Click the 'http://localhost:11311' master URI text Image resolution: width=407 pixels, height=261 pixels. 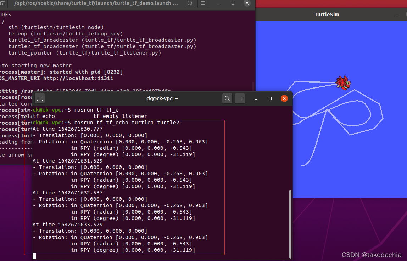pyautogui.click(x=78, y=78)
